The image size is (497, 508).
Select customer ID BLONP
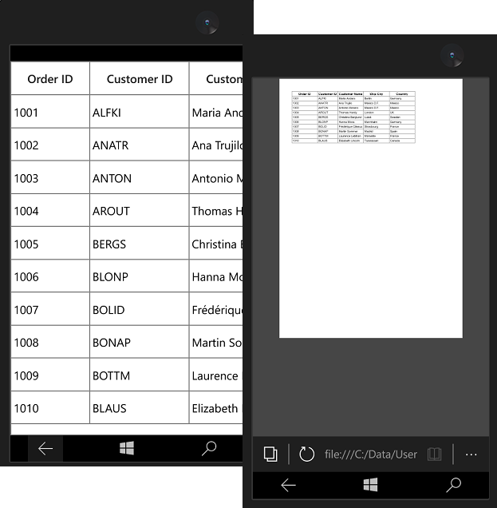[140, 276]
